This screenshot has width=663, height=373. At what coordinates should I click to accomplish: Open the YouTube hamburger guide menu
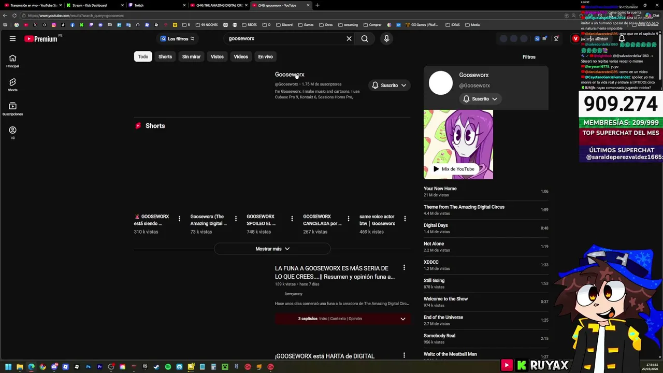click(x=12, y=38)
